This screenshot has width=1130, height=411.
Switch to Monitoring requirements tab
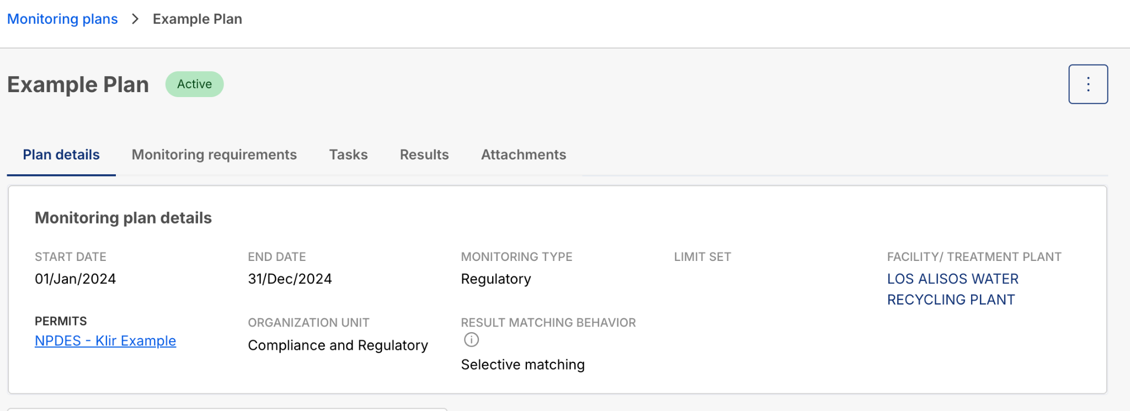(x=214, y=155)
